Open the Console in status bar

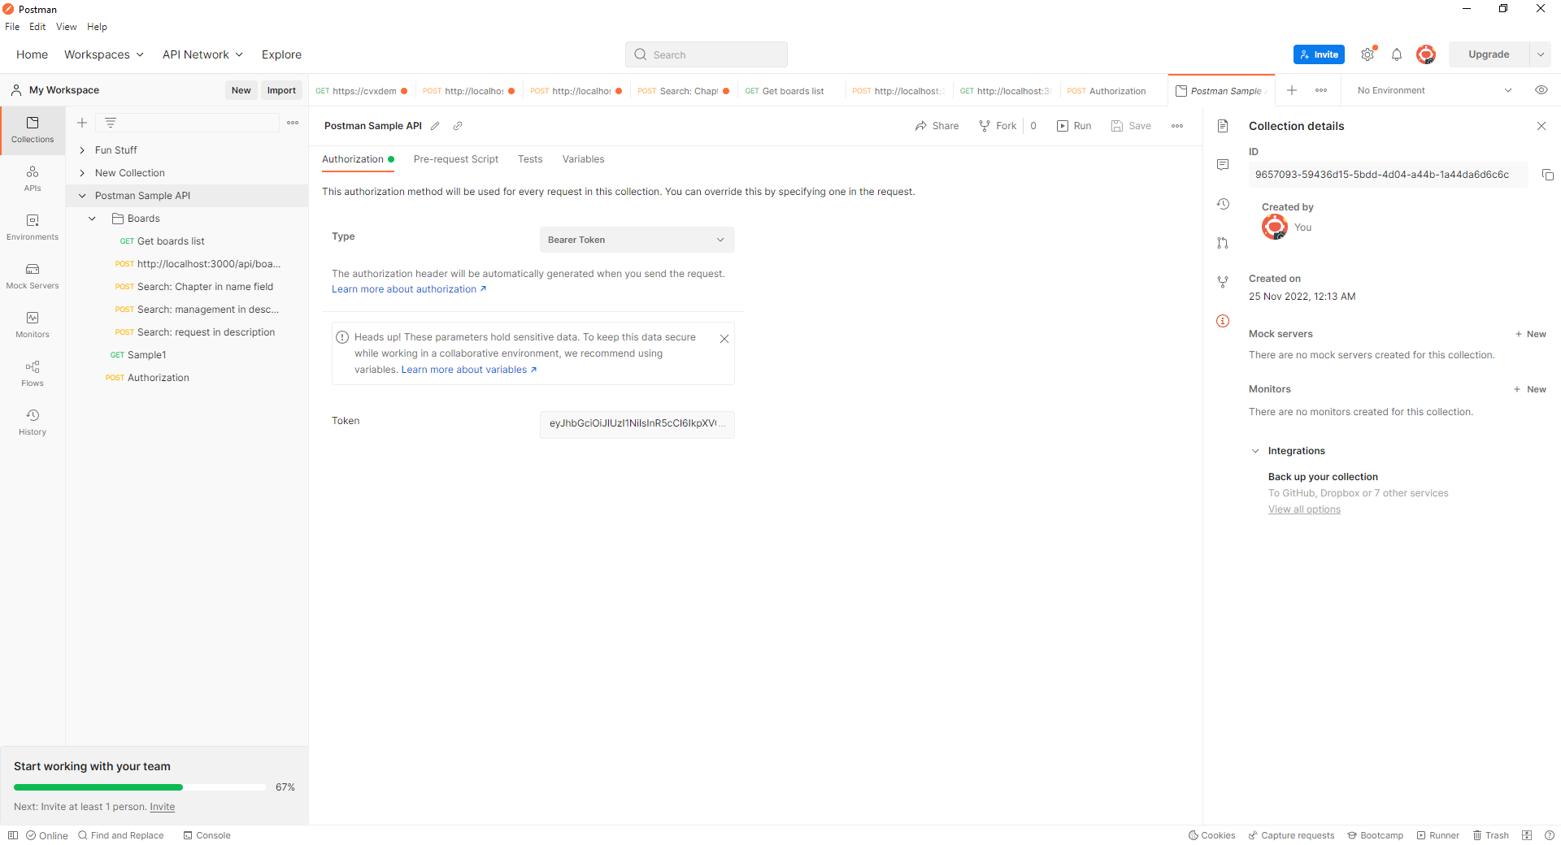click(x=207, y=835)
